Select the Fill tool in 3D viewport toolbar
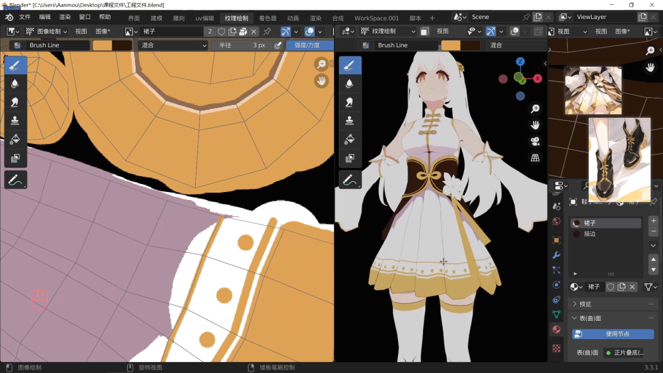663x373 pixels. [350, 139]
